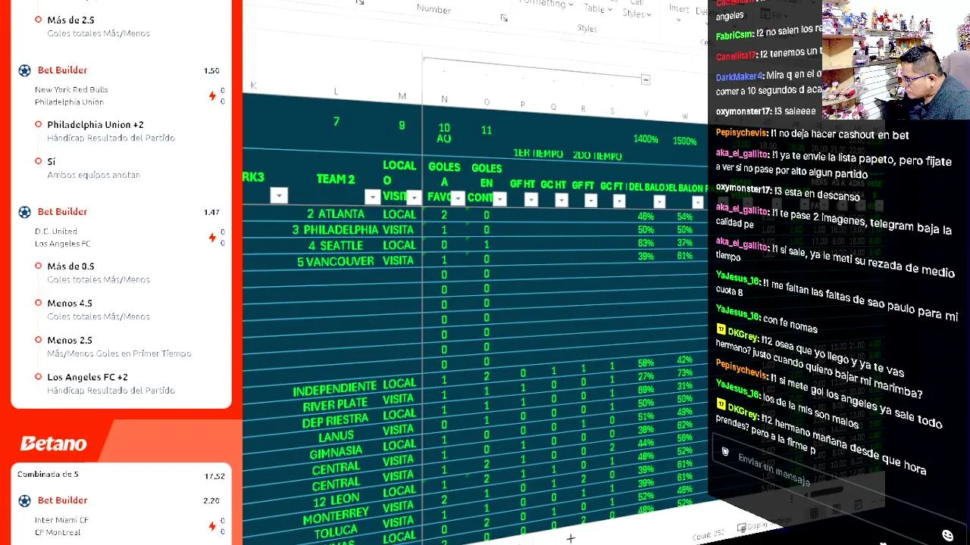Select column M header in Excel

click(x=402, y=96)
